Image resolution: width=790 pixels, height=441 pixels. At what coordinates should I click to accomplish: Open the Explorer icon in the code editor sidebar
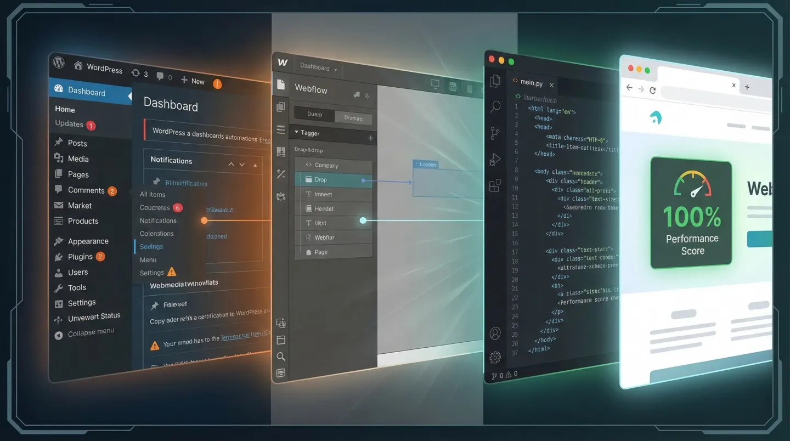click(x=495, y=81)
